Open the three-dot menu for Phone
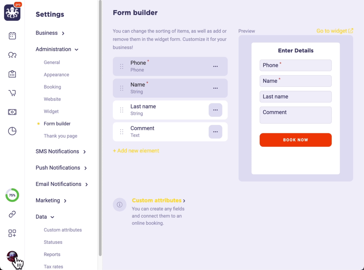 (x=215, y=66)
